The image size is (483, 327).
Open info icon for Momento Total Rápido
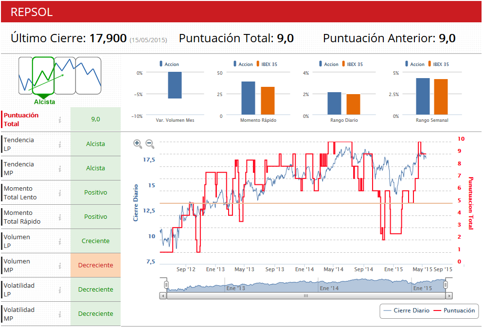(60, 217)
